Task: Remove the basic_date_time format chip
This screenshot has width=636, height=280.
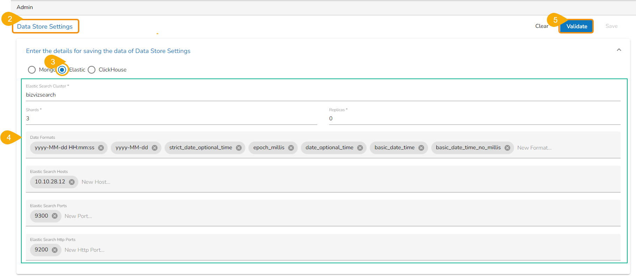Action: point(421,148)
